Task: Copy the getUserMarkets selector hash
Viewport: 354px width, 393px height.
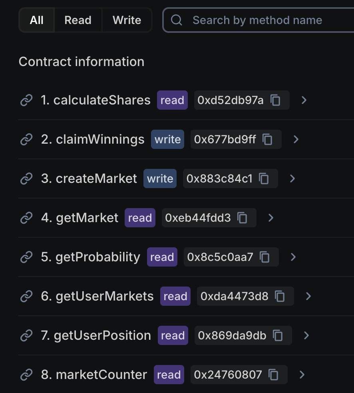Action: pyautogui.click(x=278, y=296)
